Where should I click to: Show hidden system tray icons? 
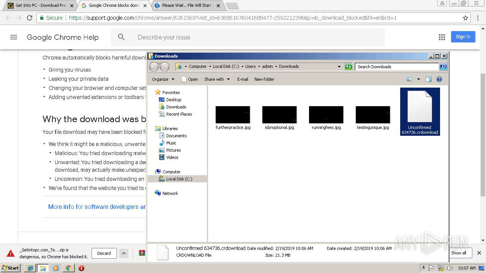tap(424, 268)
